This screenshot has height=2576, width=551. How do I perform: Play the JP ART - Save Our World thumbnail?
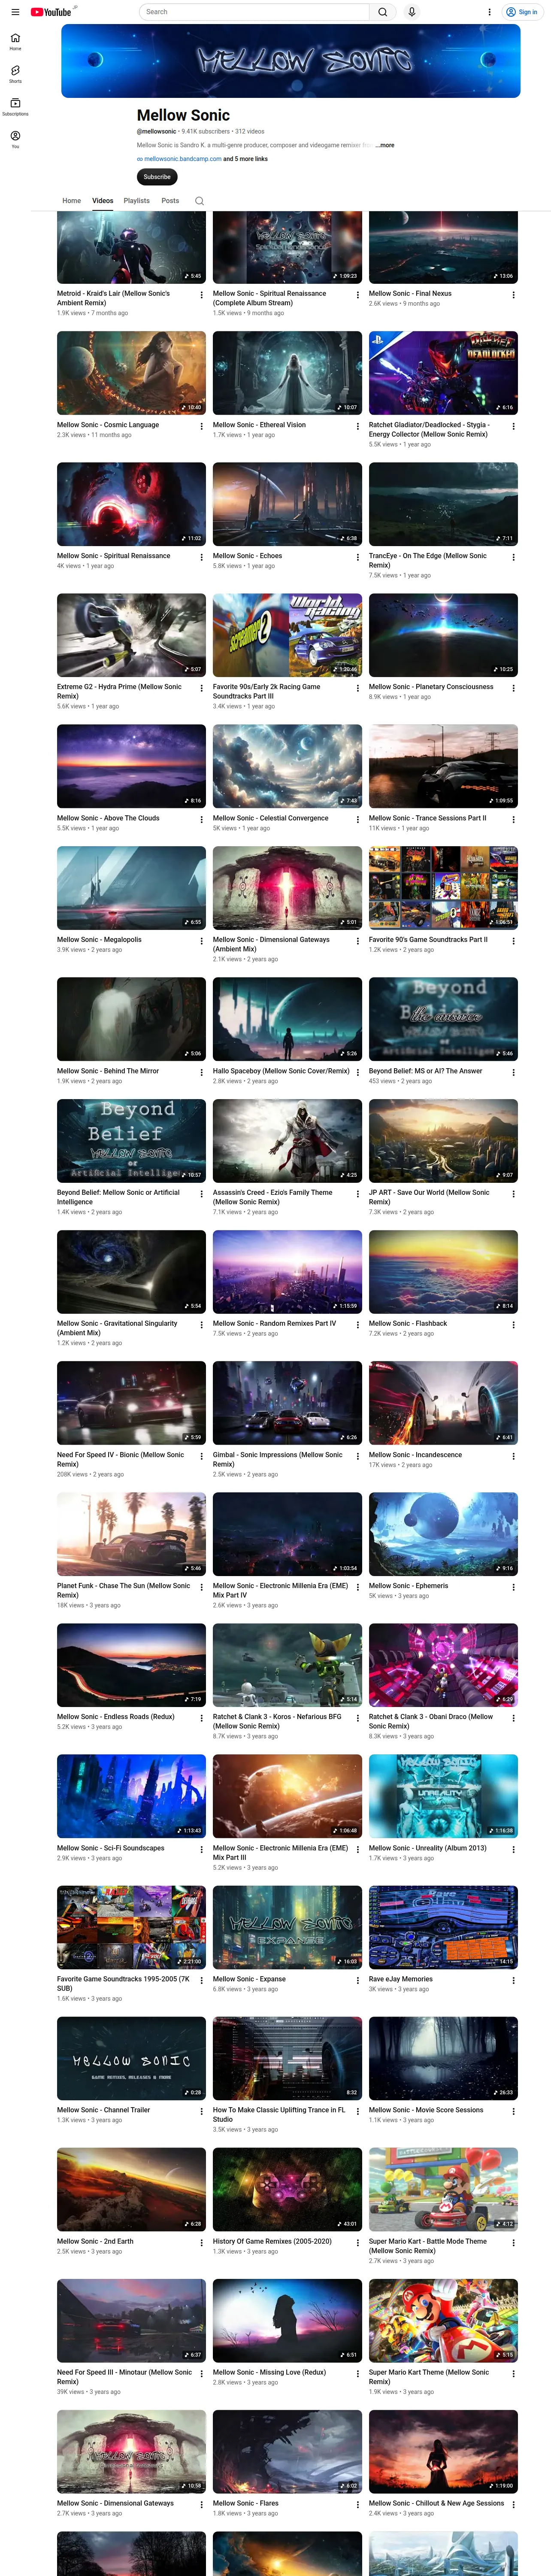(443, 1141)
